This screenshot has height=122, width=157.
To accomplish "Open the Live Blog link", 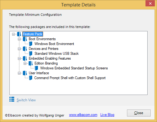I will coord(107,115).
